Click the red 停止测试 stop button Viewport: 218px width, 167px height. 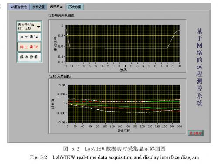[x=29, y=47]
